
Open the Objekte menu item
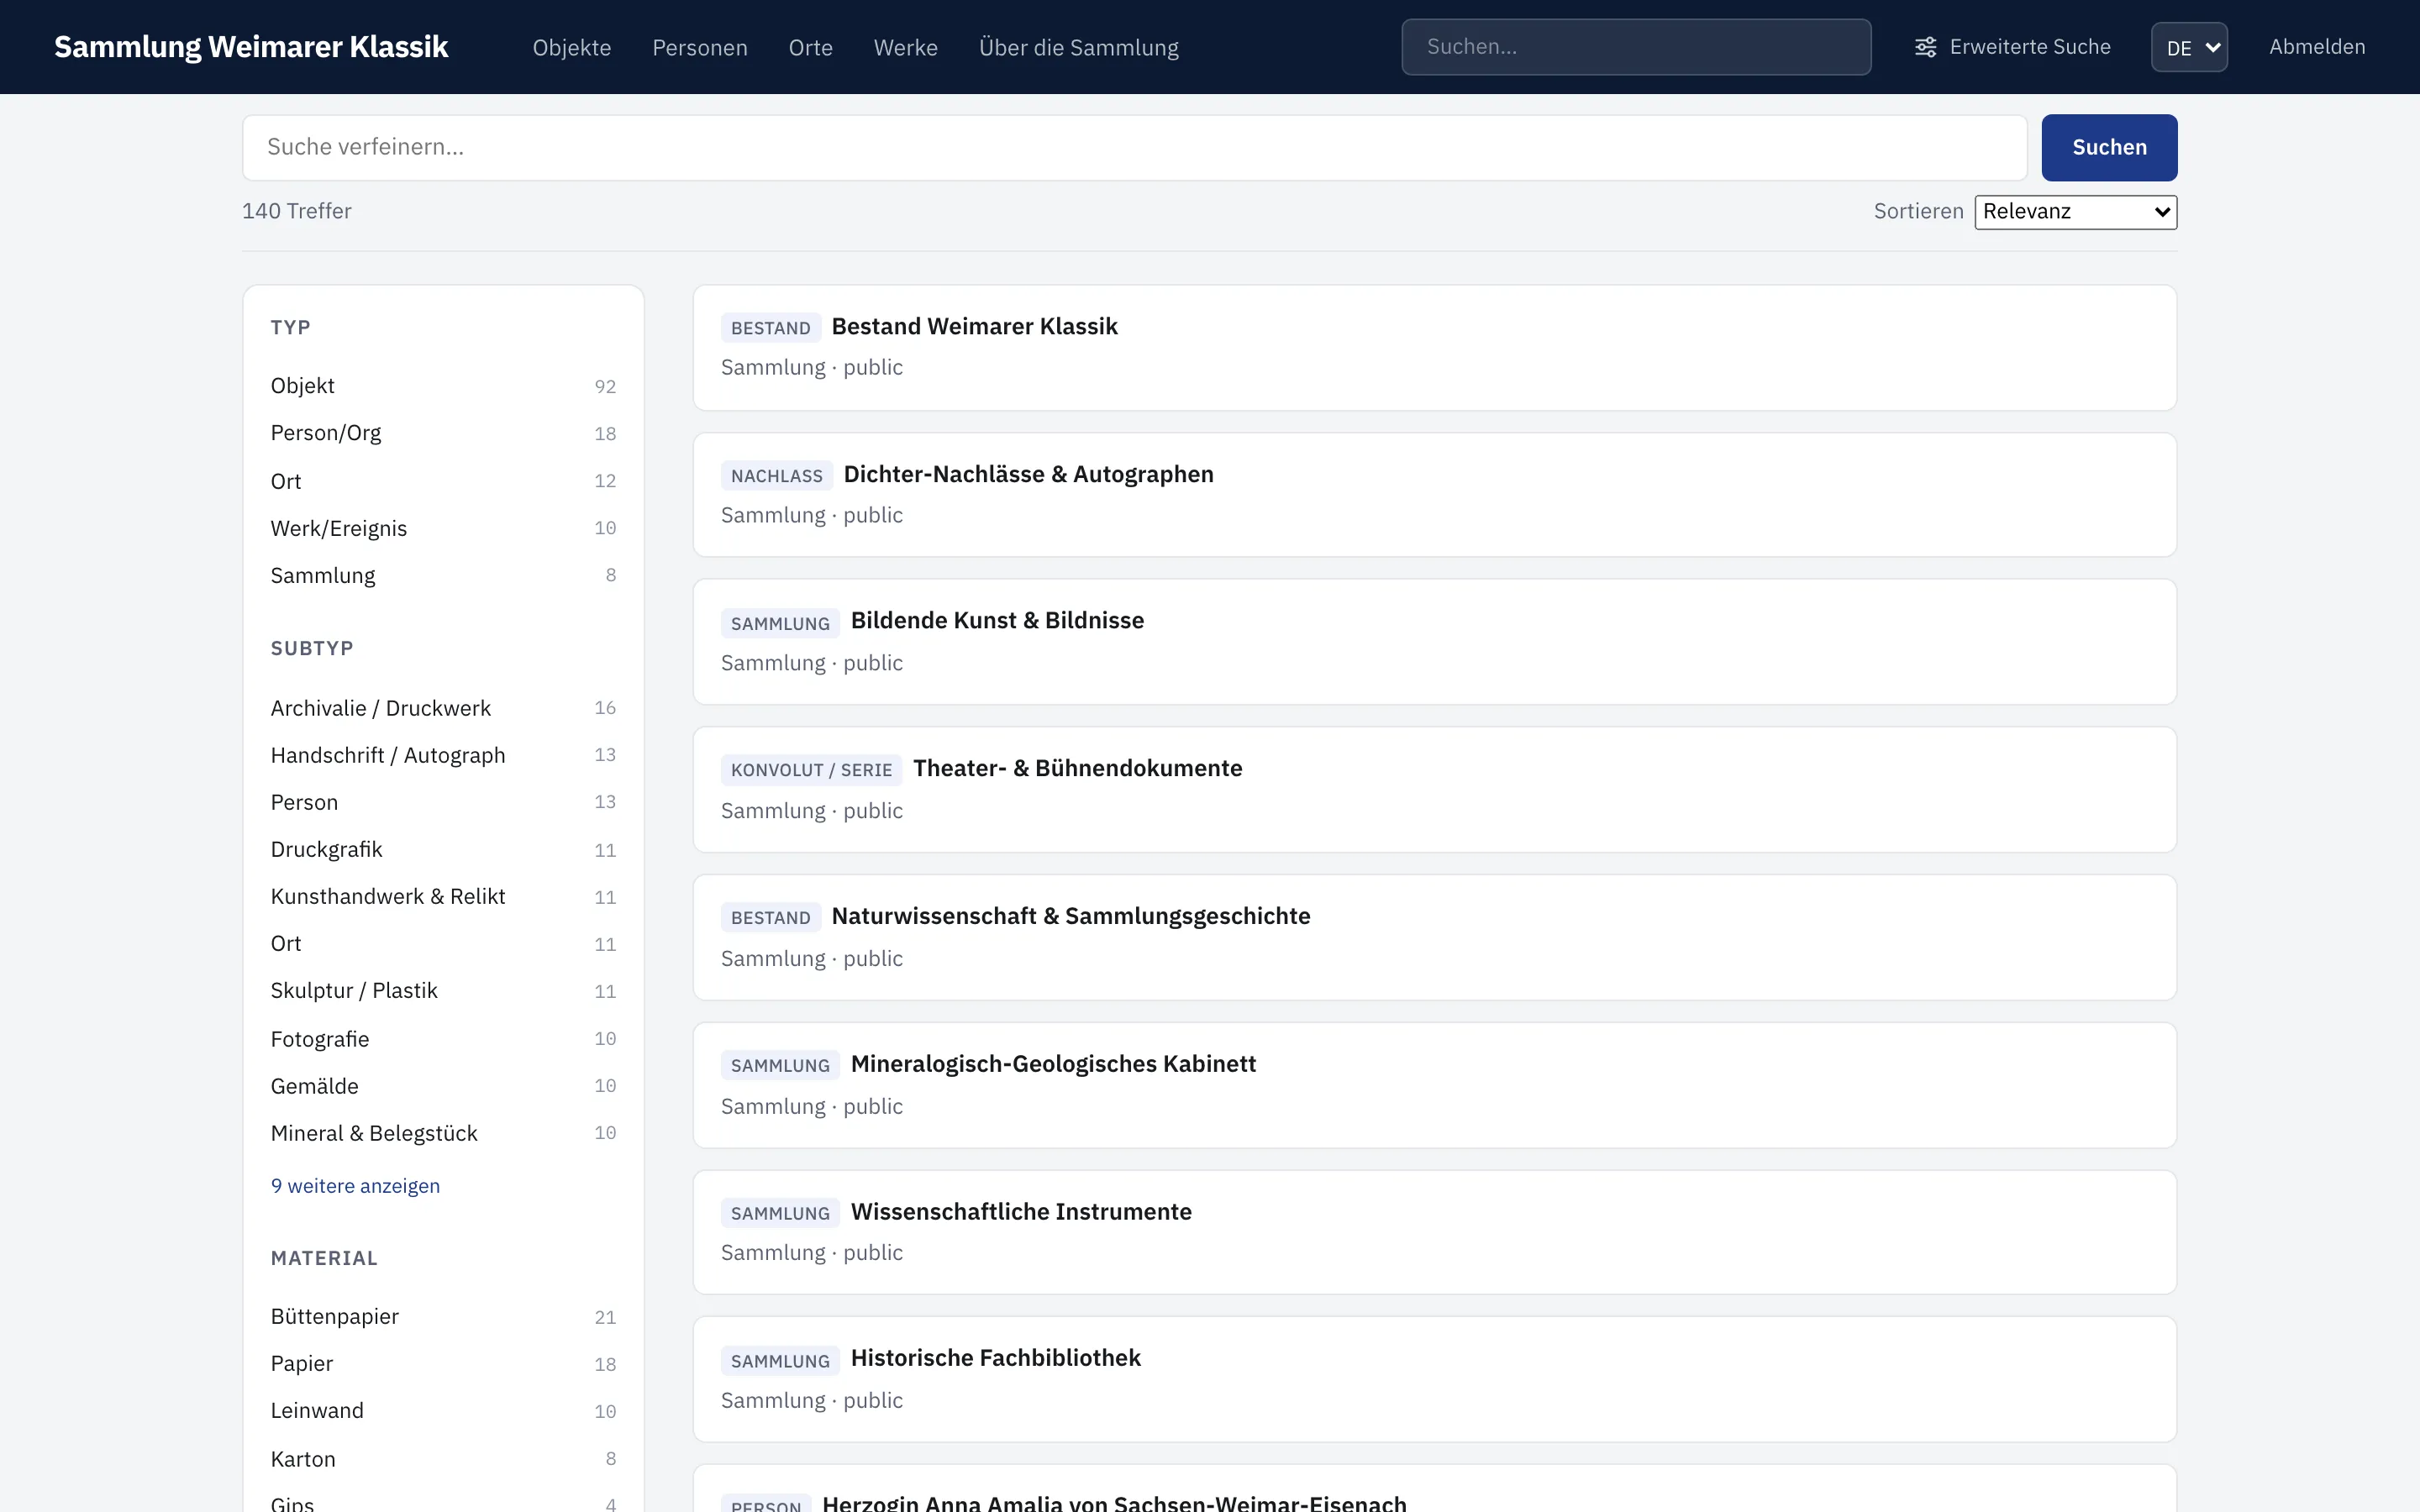(572, 47)
